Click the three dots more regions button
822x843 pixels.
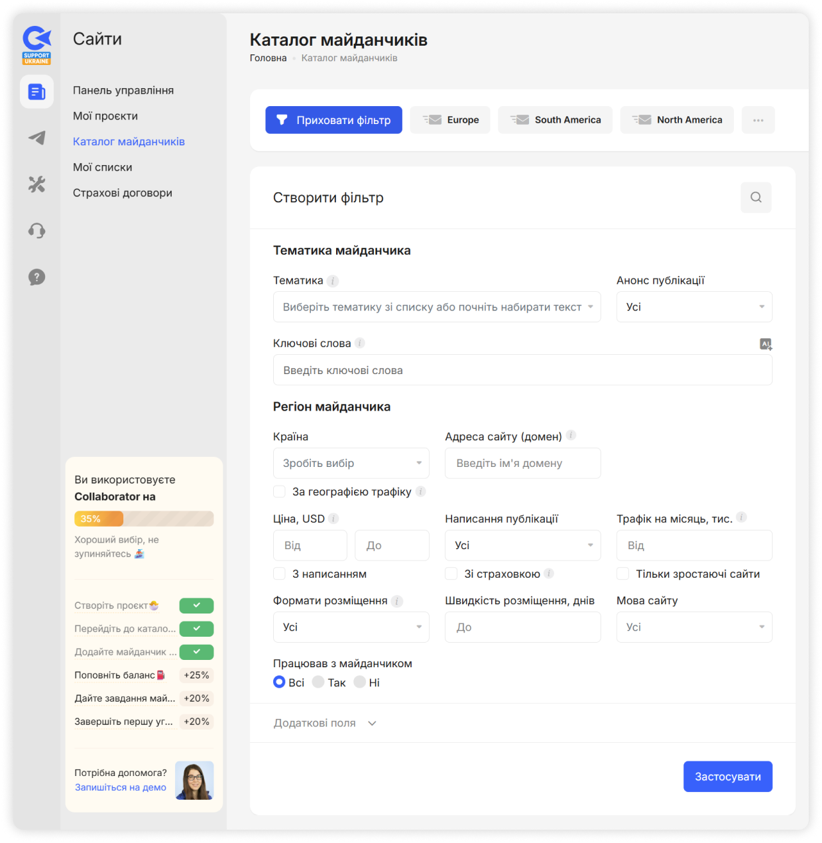758,120
